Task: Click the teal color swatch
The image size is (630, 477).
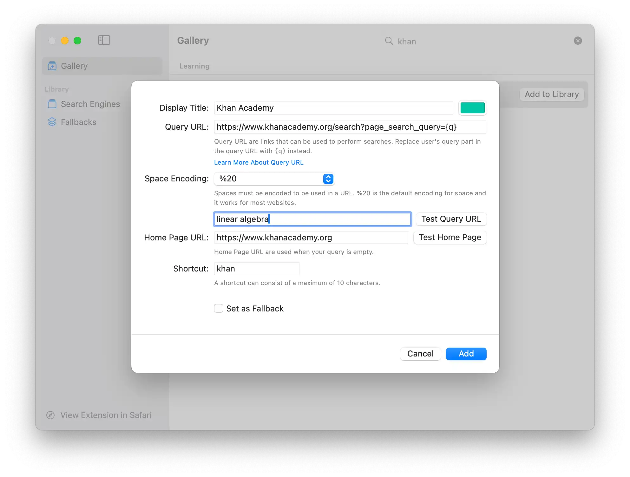Action: (472, 108)
